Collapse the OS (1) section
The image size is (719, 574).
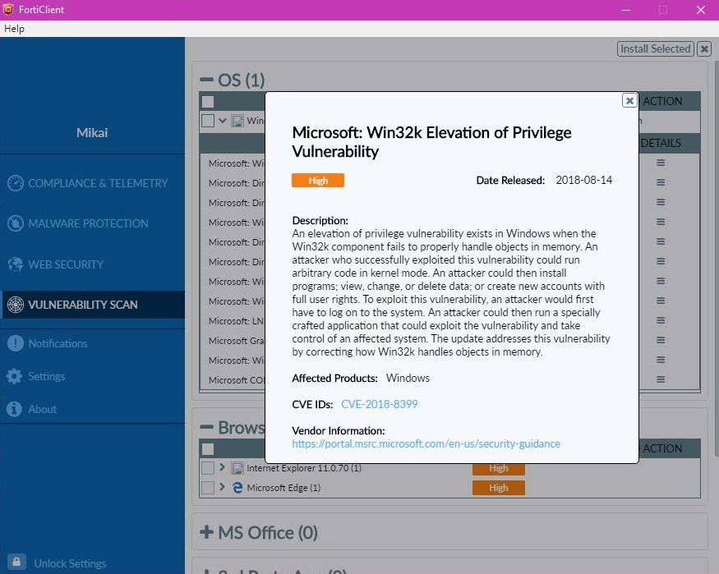[x=207, y=80]
